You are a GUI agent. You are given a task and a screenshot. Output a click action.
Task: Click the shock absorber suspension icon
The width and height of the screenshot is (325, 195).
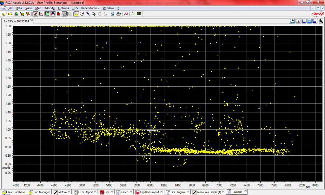click(88, 14)
